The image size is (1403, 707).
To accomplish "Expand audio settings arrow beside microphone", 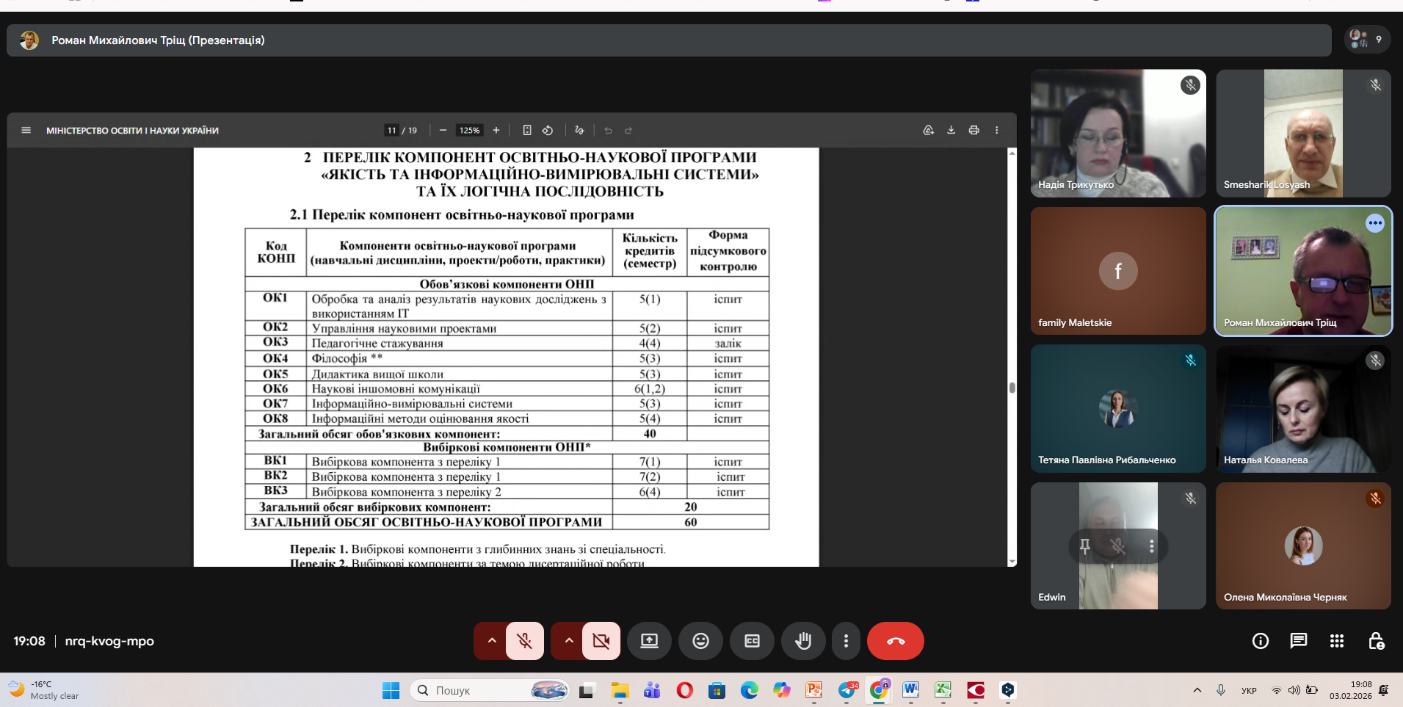I will pyautogui.click(x=492, y=641).
